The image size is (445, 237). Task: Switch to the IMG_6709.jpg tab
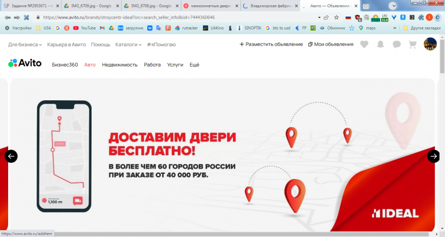pyautogui.click(x=91, y=6)
